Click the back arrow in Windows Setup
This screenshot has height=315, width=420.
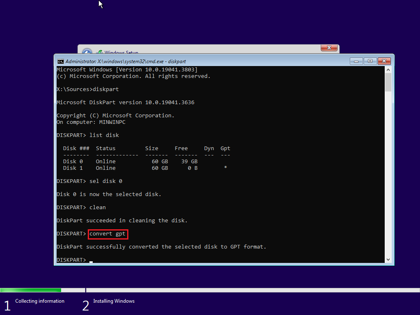pos(87,51)
